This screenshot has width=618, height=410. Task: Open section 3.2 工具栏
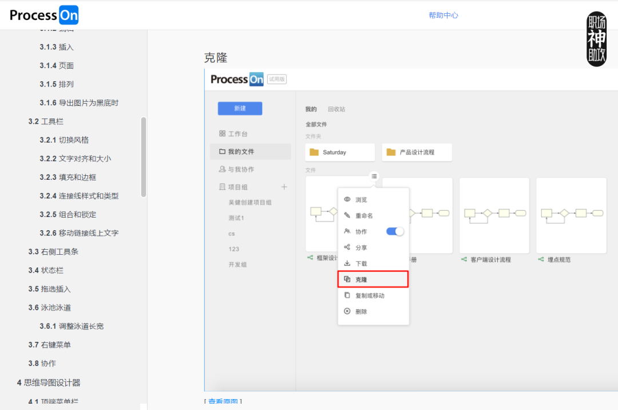coord(46,121)
